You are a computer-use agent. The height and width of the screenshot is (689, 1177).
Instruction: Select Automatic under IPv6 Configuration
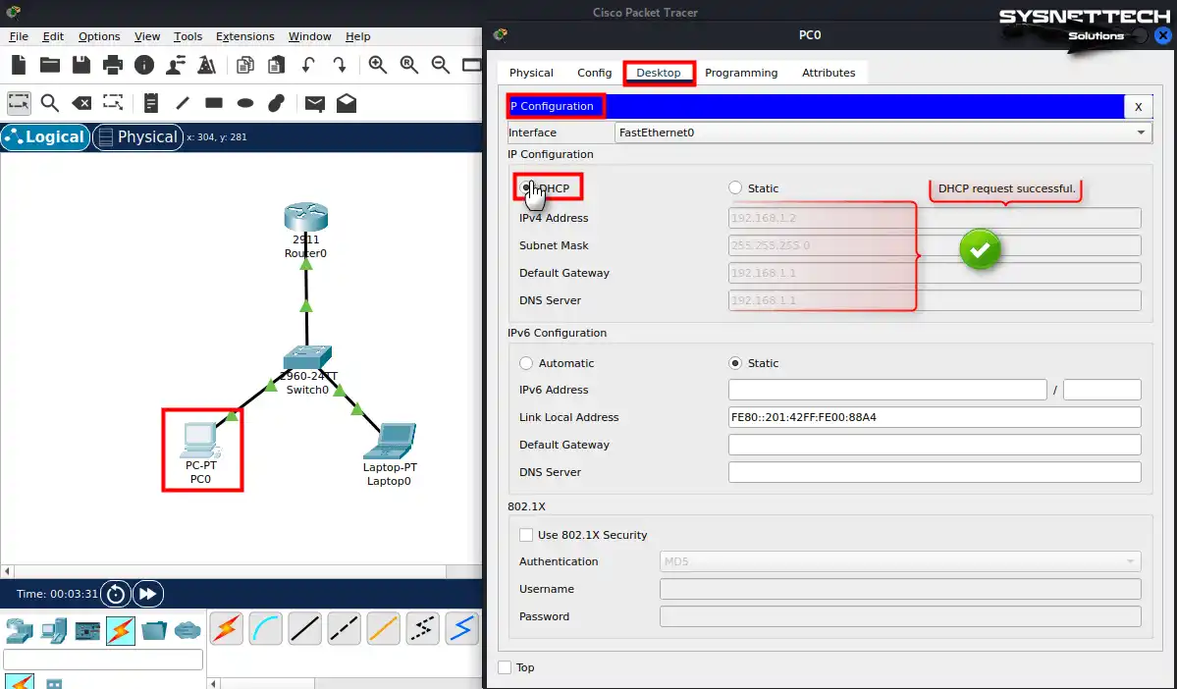526,363
